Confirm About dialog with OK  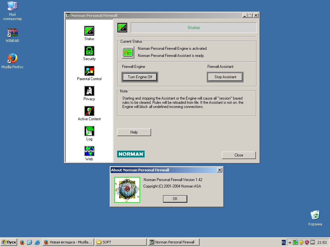click(x=175, y=199)
